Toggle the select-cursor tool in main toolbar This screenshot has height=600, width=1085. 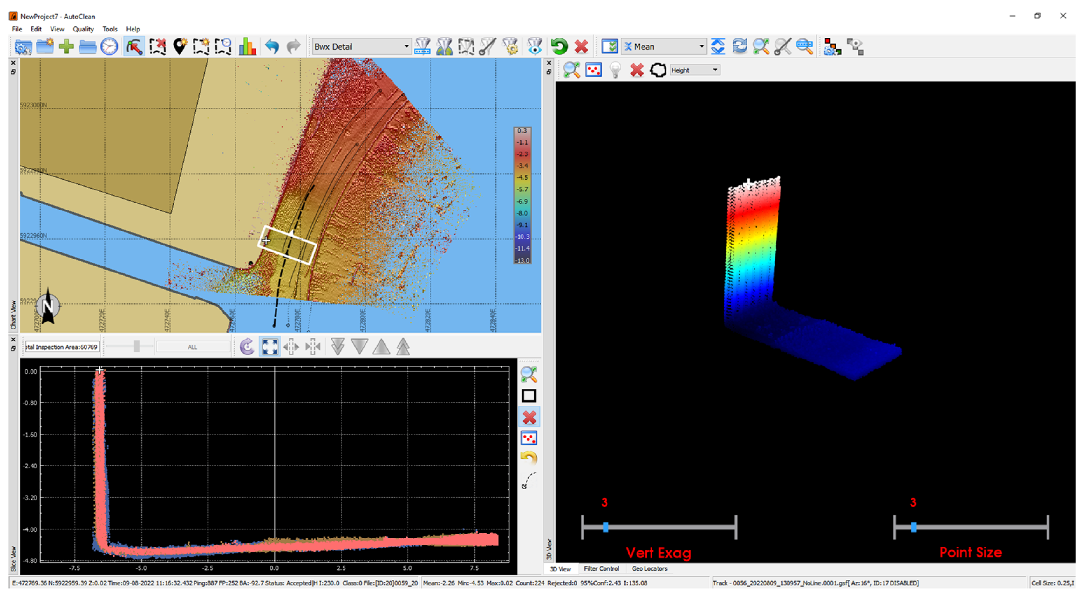click(x=134, y=46)
